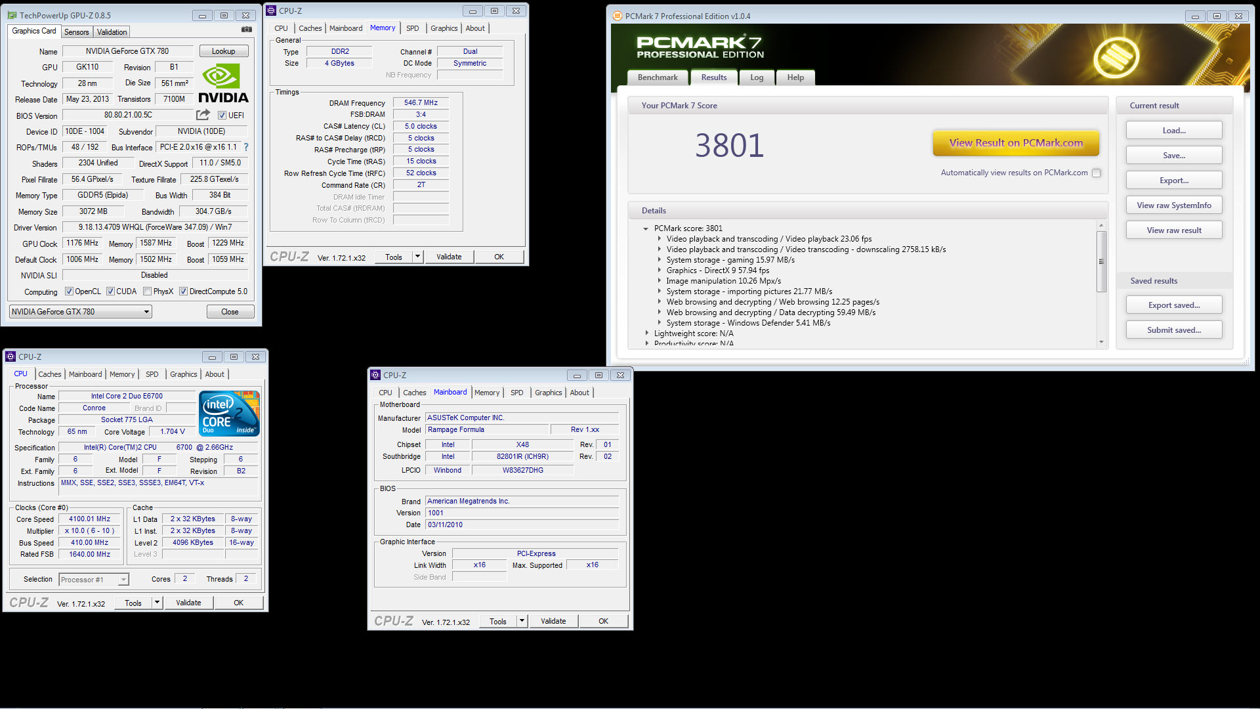Click the Close button in GPU-Z

coord(230,312)
